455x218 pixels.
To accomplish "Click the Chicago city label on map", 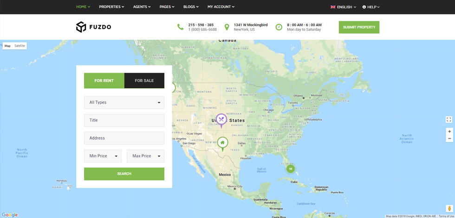I will pyautogui.click(x=269, y=110).
